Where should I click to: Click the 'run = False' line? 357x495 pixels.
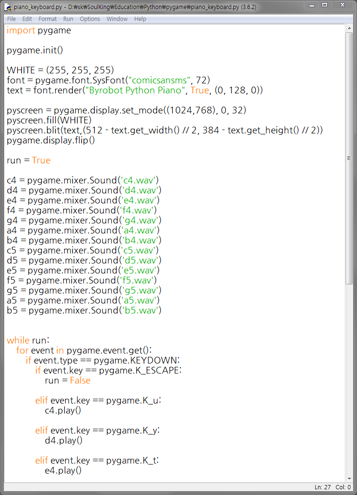coord(68,380)
